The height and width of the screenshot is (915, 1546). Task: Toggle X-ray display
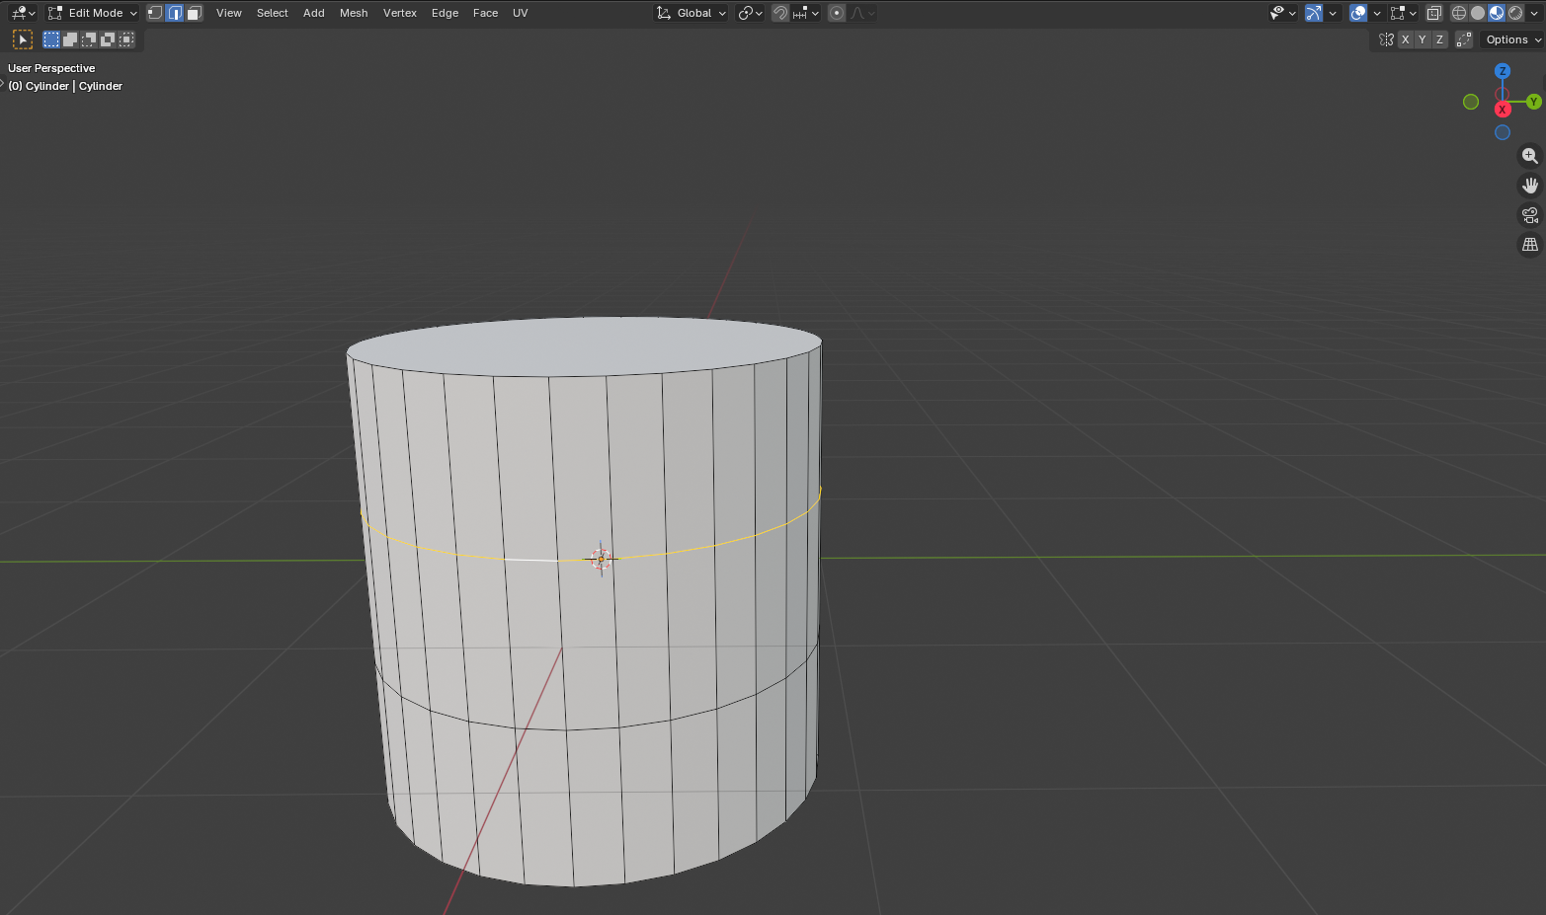click(x=1433, y=13)
